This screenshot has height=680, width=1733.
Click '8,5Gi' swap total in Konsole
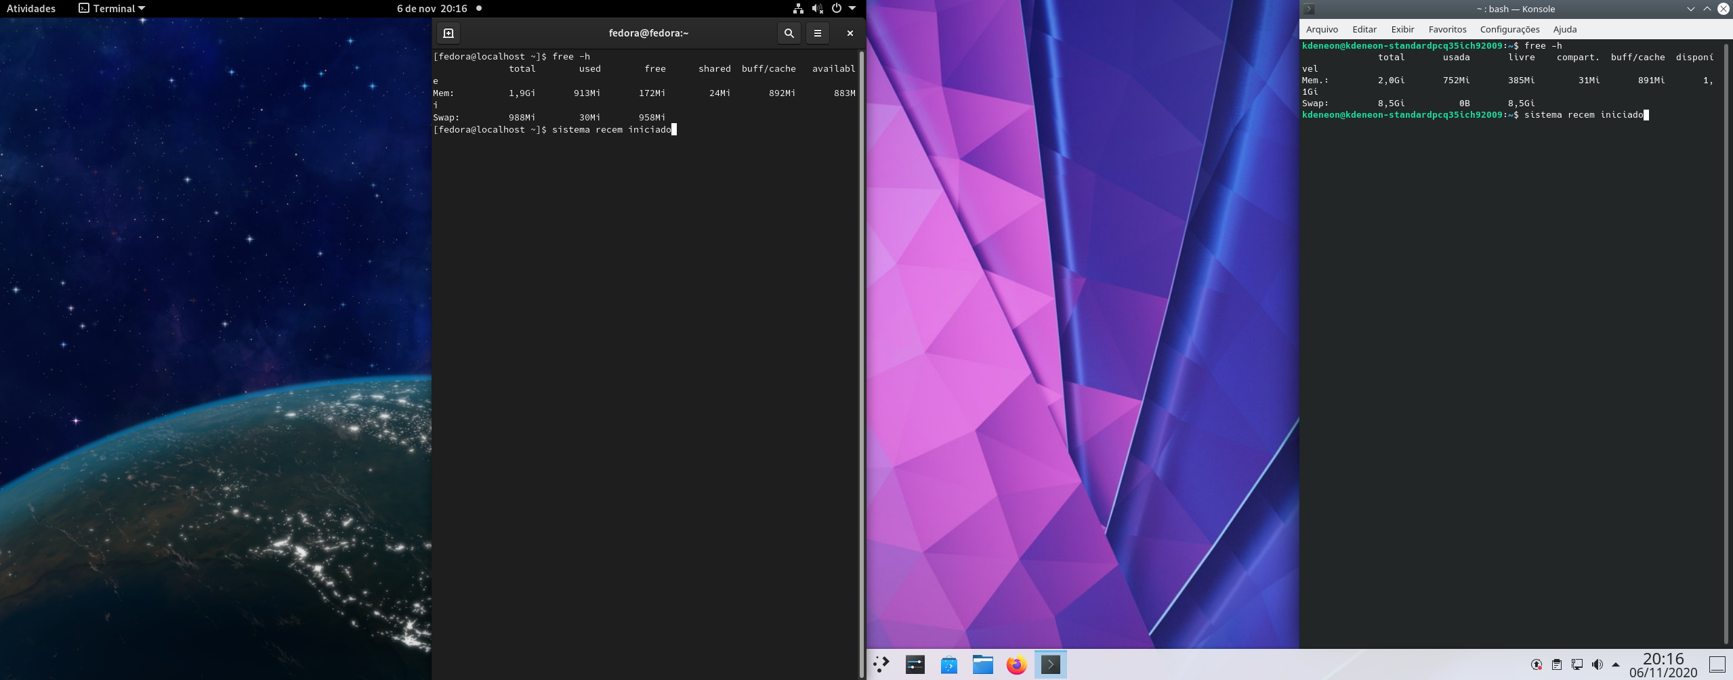pyautogui.click(x=1391, y=104)
